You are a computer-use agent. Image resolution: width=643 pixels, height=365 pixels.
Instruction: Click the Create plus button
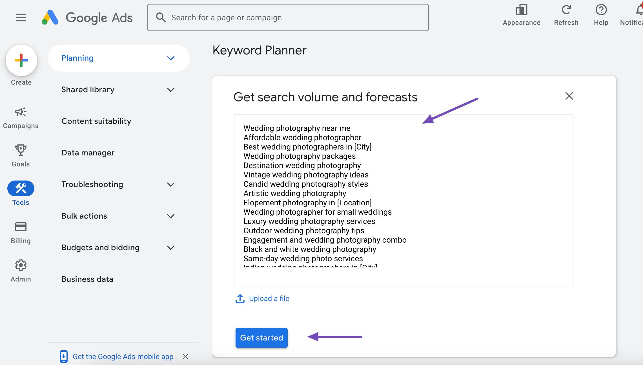pos(21,60)
